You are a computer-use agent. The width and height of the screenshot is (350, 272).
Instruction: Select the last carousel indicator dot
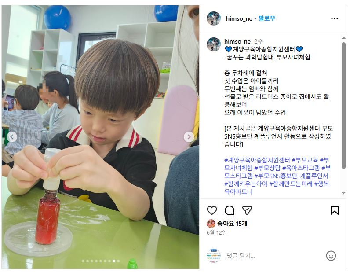[x=118, y=261]
